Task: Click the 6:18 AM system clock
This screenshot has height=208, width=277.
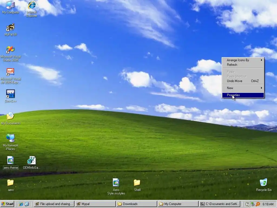Action: tap(268, 204)
